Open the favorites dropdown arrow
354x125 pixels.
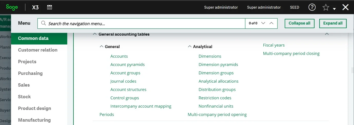(x=334, y=9)
